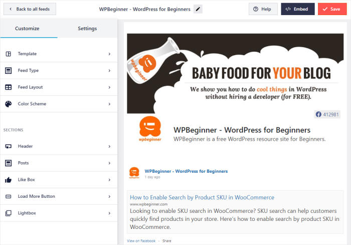Click the Like Box thumbs-up icon
This screenshot has width=351, height=245.
[8, 180]
